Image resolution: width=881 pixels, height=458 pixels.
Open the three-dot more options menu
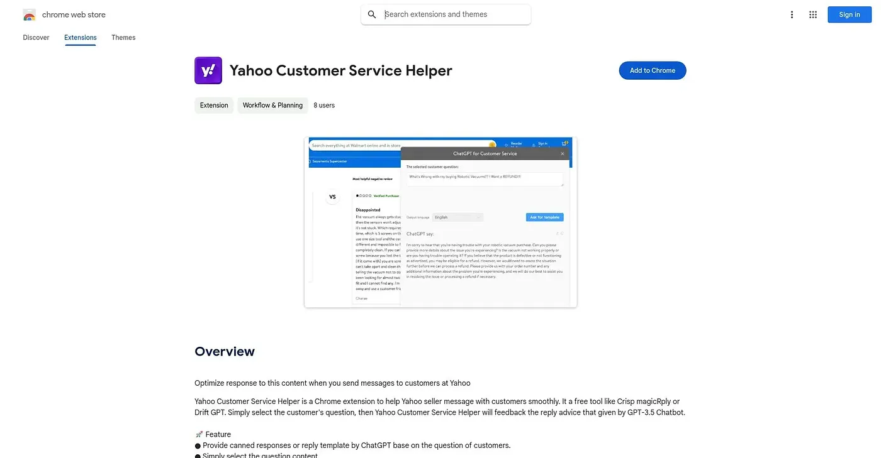792,14
